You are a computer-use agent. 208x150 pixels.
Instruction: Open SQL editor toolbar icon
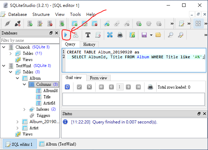coord(181,24)
